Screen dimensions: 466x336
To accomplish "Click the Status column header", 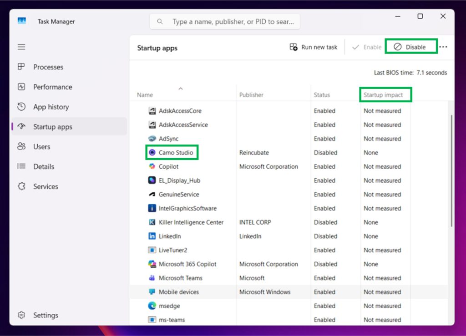I will (322, 95).
